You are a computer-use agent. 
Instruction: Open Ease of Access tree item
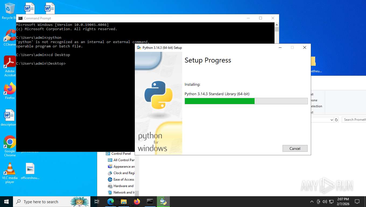click(x=121, y=179)
